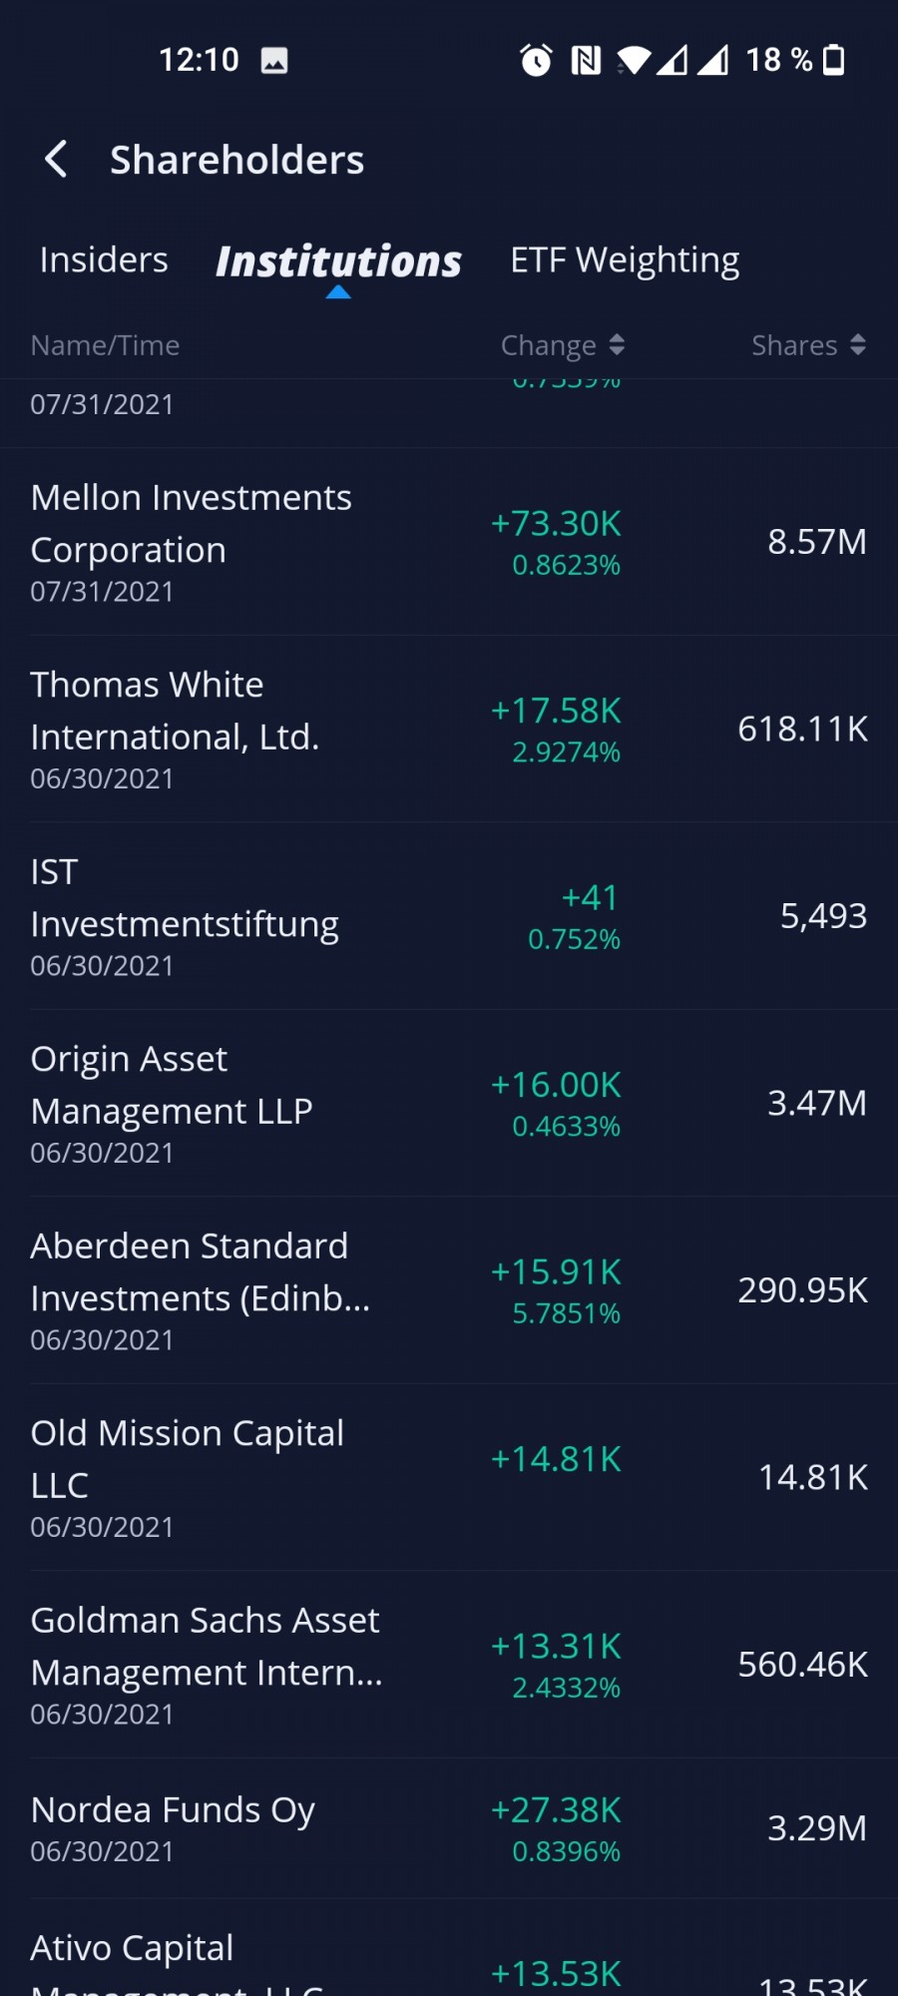Tap the image notification icon
The image size is (898, 1996).
tap(274, 61)
